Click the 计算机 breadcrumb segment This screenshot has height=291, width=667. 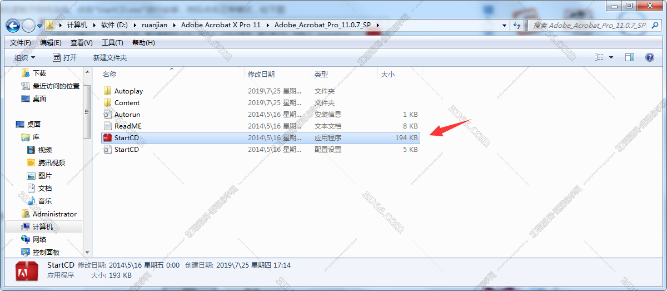(77, 25)
